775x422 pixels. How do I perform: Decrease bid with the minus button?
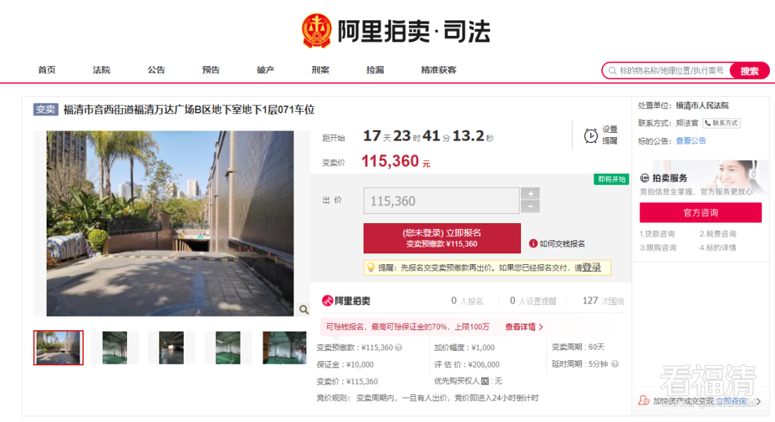(x=530, y=207)
